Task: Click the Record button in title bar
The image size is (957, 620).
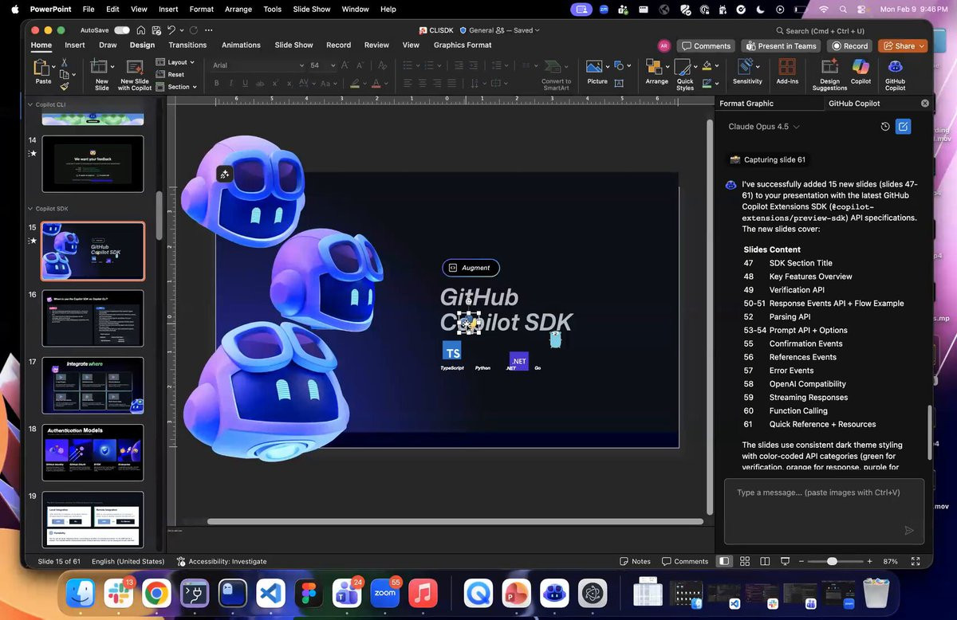Action: (849, 46)
